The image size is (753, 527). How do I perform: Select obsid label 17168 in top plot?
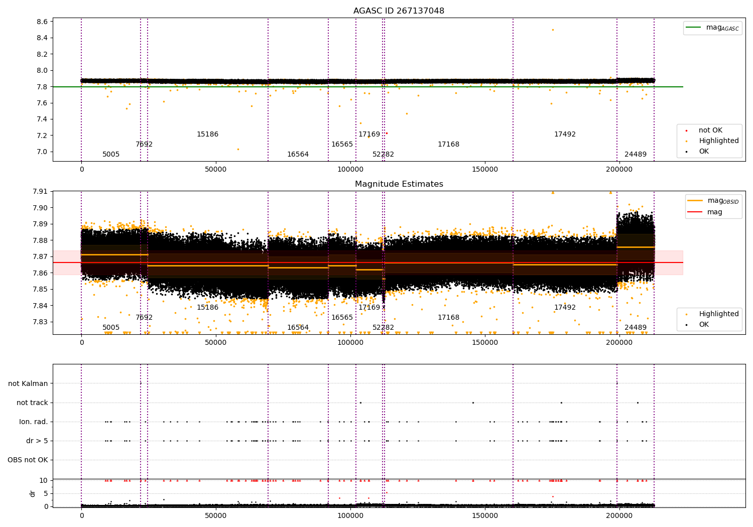(448, 145)
